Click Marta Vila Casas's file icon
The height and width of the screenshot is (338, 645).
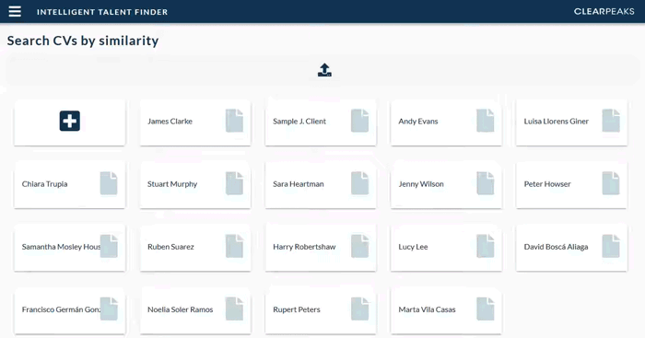pyautogui.click(x=486, y=309)
